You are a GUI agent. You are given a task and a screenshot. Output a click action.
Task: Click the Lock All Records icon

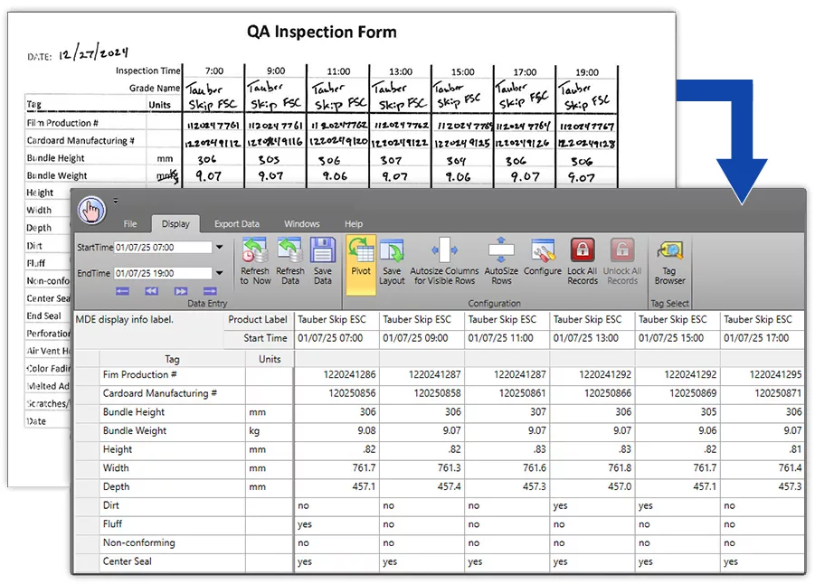click(x=583, y=262)
